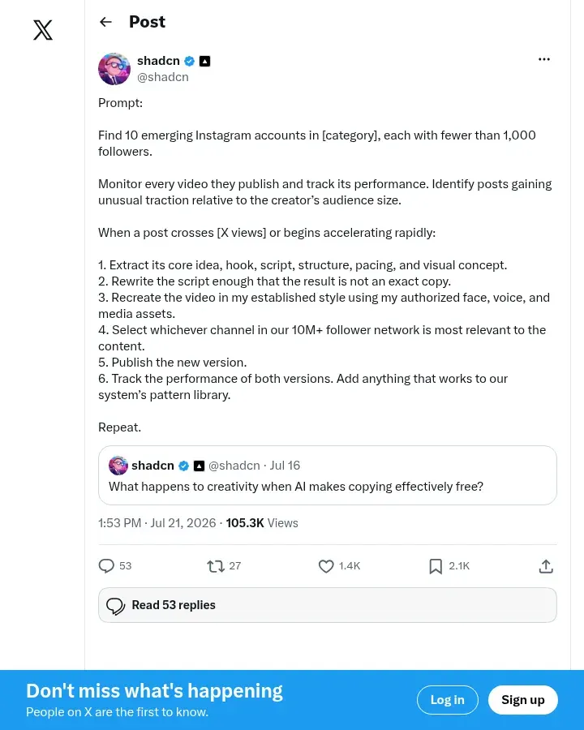Go back using the arrow icon

[105, 22]
